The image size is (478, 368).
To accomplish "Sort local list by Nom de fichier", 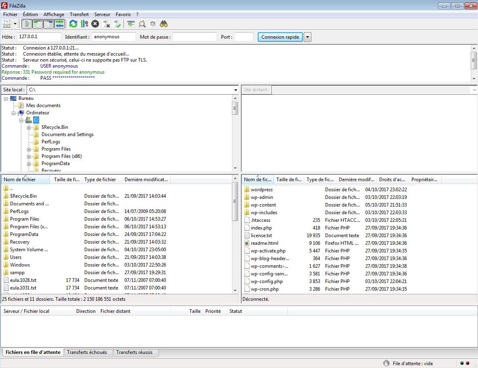I will point(25,180).
